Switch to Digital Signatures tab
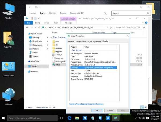 [94, 41]
